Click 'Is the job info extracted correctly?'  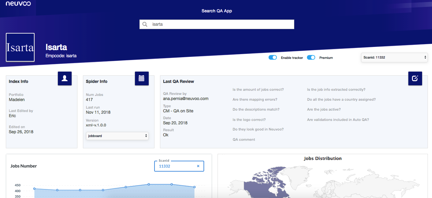click(x=336, y=90)
